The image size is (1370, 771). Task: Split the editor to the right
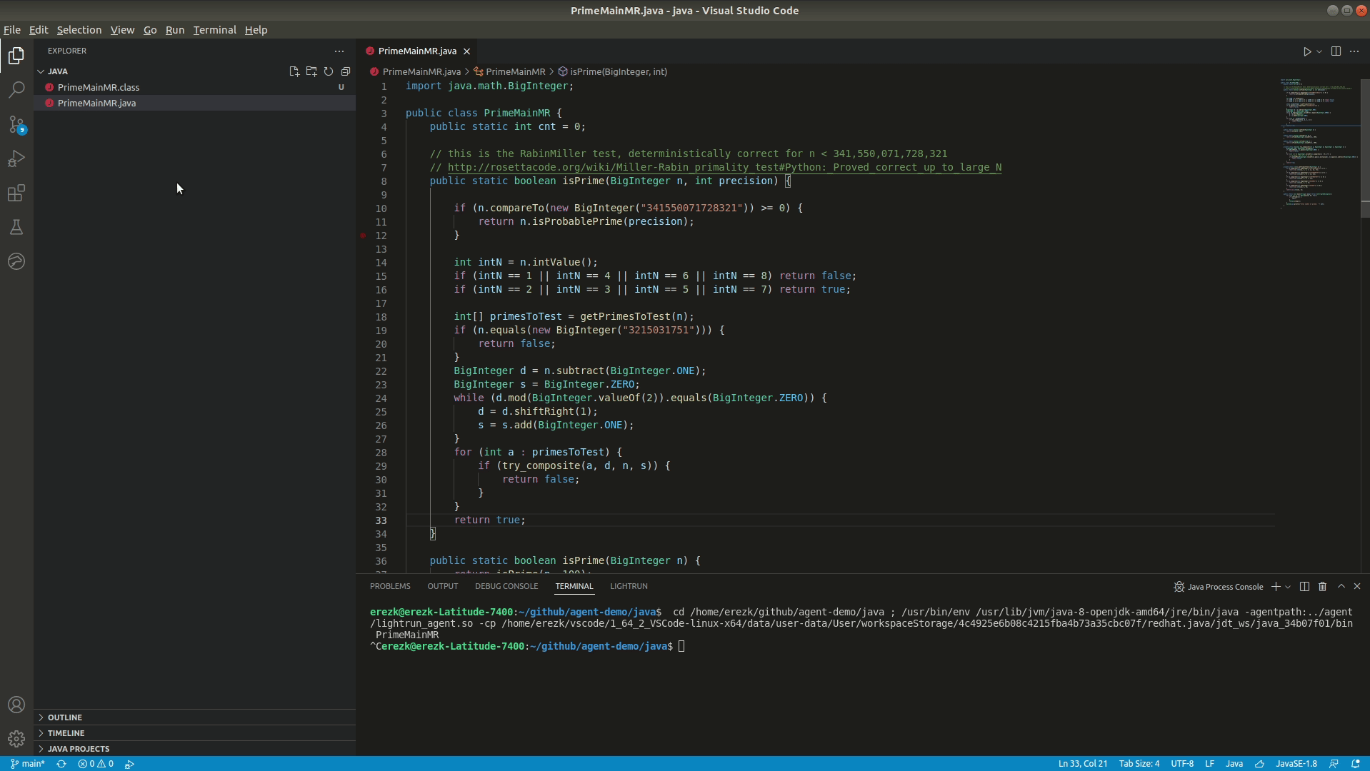click(x=1336, y=51)
